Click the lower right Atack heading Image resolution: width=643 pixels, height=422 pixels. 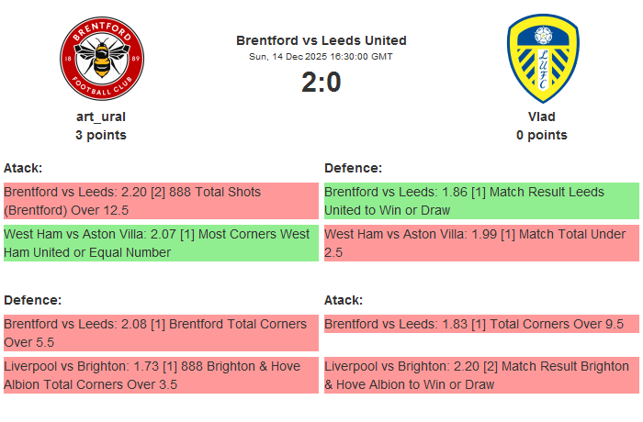click(344, 300)
